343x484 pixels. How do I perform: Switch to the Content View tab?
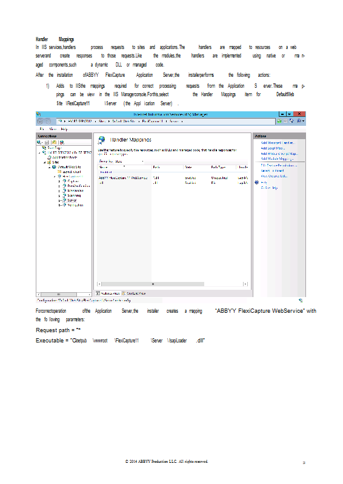133,293
